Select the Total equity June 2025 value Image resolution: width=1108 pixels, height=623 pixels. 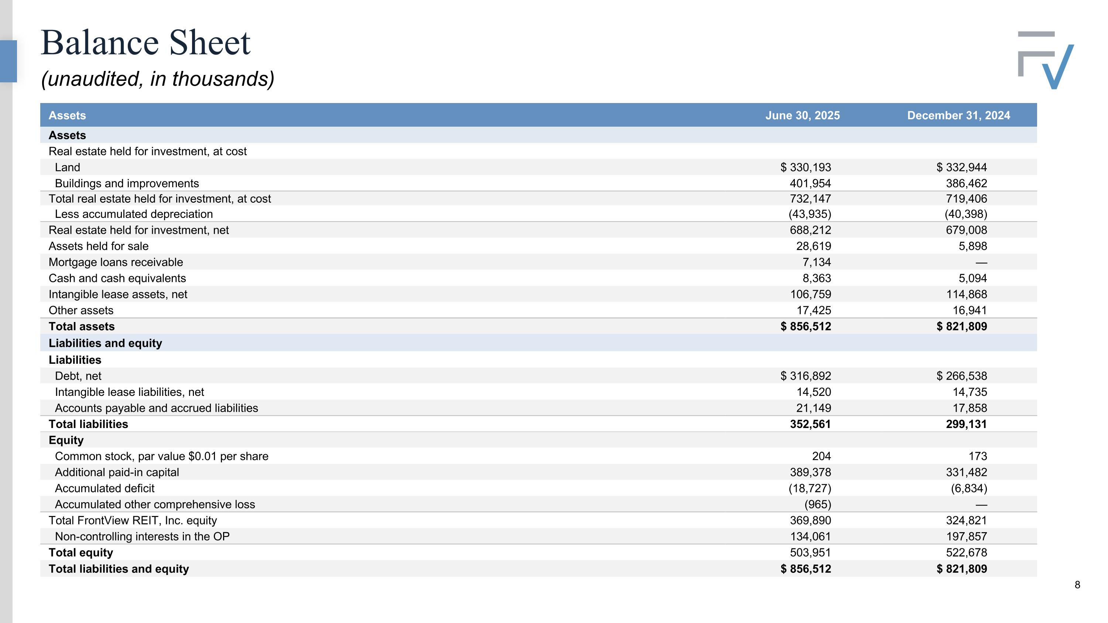pos(810,552)
